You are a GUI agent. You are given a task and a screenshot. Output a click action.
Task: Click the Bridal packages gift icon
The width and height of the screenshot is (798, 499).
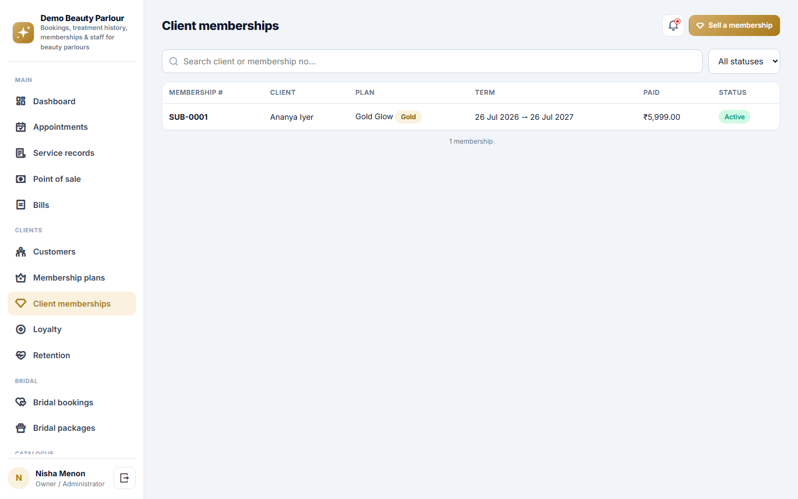[x=21, y=428]
